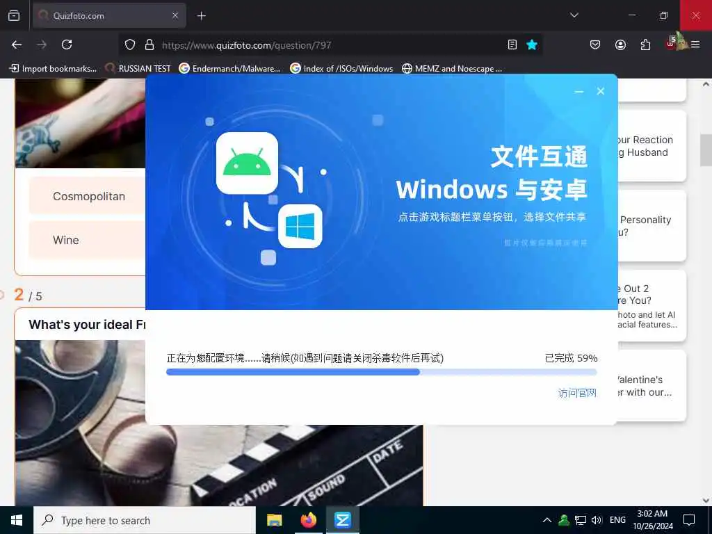Image resolution: width=712 pixels, height=534 pixels.
Task: Click the Firefox taskbar icon
Action: coord(308,520)
